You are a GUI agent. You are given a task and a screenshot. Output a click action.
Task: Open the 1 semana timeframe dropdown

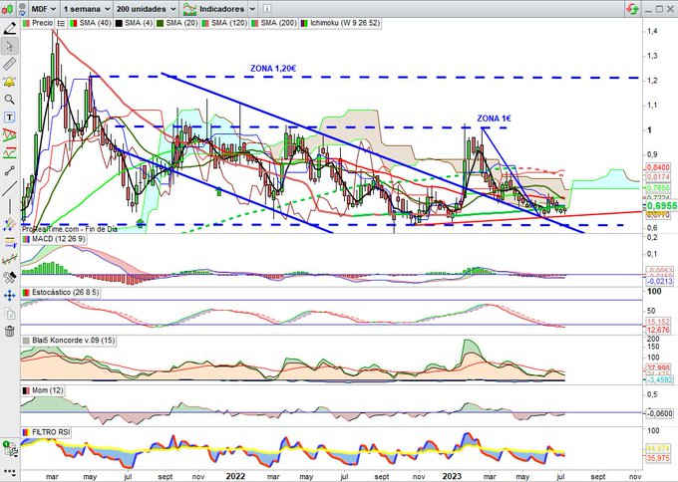coord(87,9)
